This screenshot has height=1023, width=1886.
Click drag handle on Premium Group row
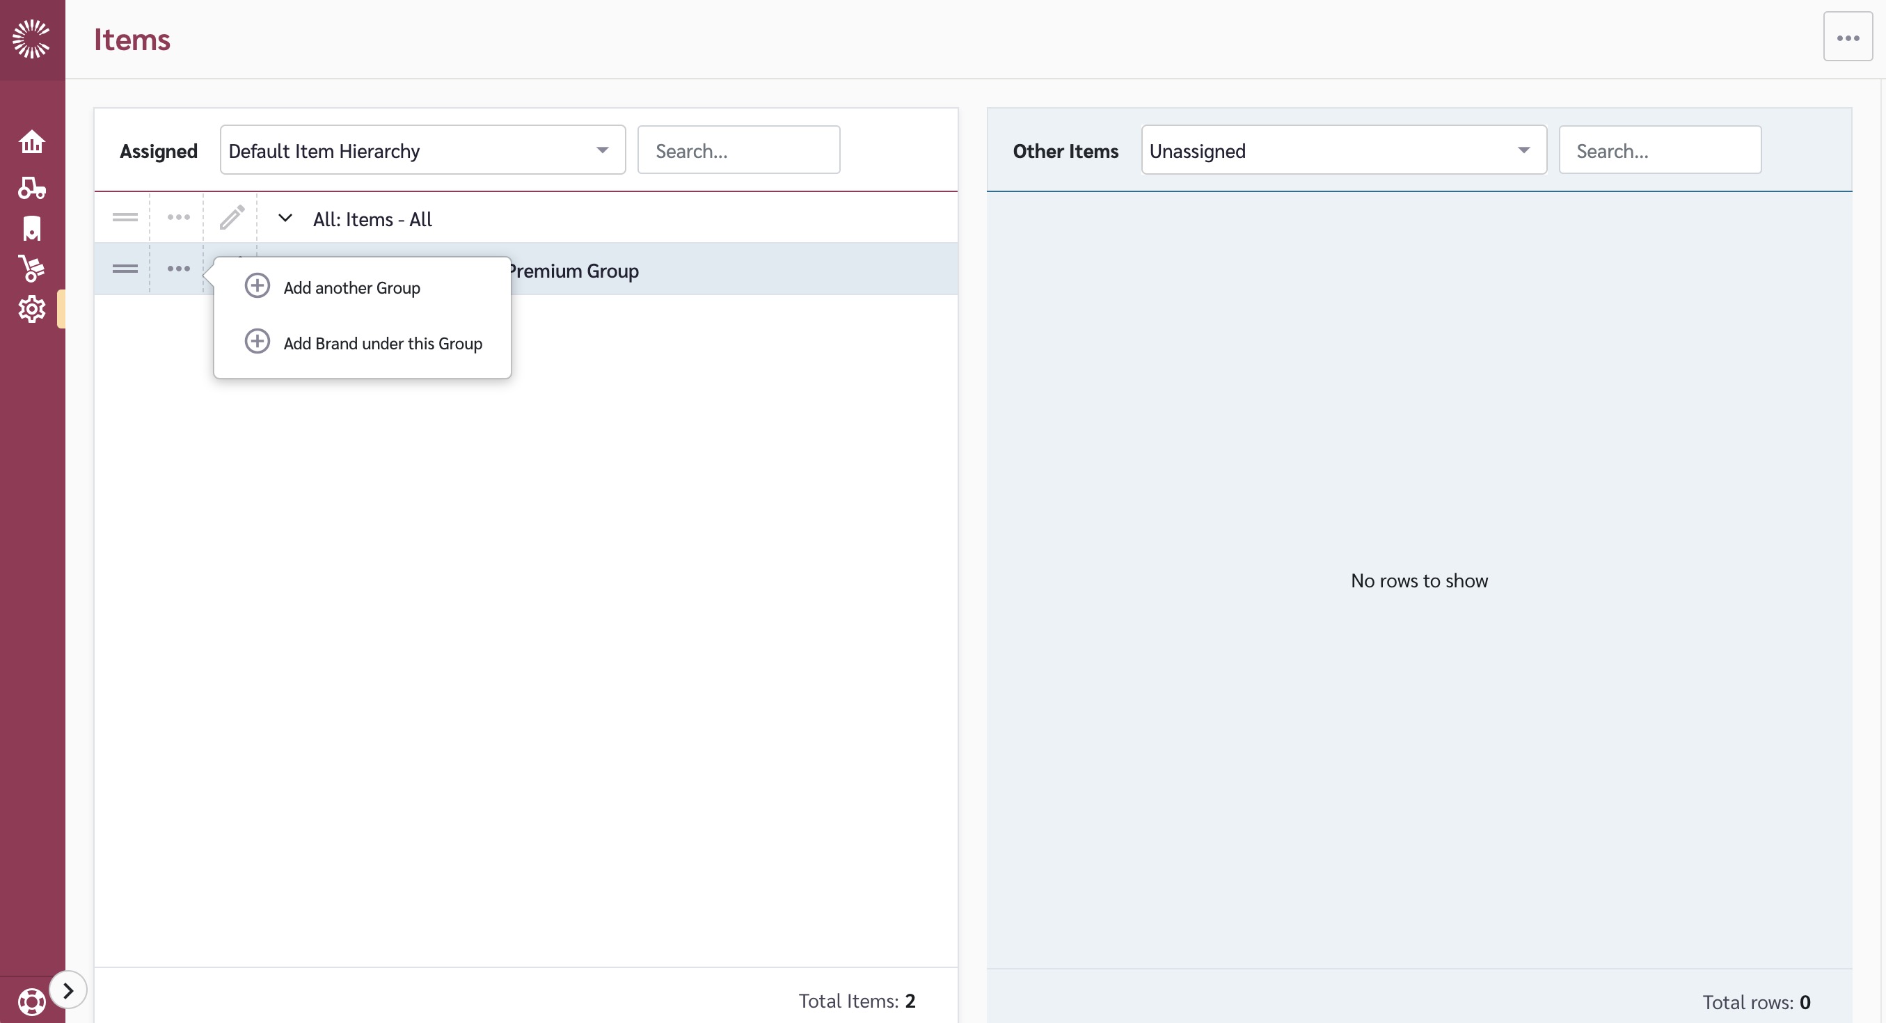[125, 269]
